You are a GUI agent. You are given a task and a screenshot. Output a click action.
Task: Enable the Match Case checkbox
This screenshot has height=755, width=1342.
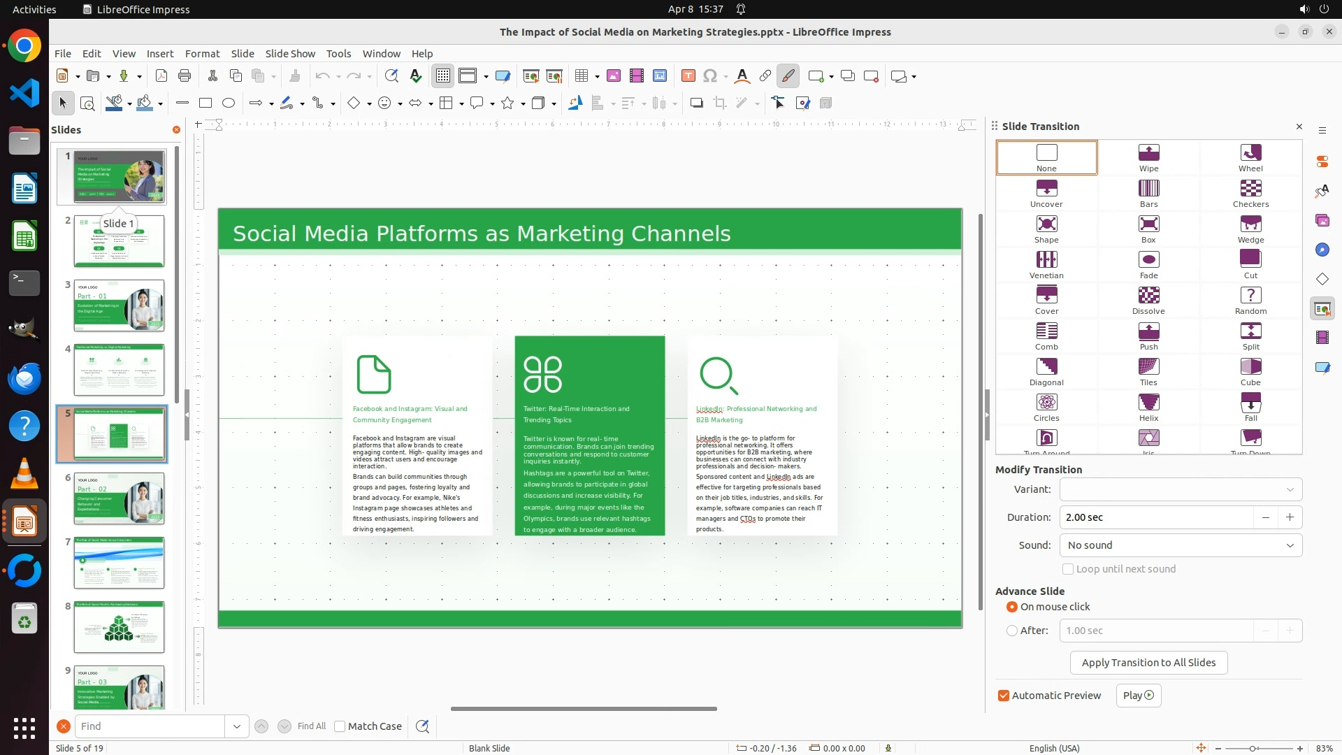point(340,726)
